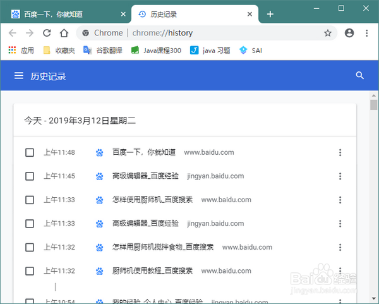Viewport: 379px width, 304px height.
Task: Open the 收藏夹 bookmarks folder
Action: pyautogui.click(x=59, y=51)
